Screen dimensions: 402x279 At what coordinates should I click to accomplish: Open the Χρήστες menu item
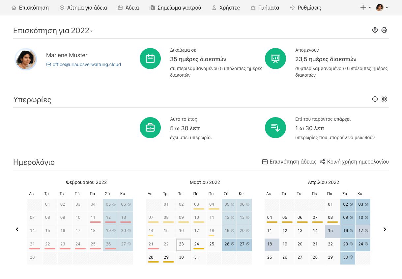[226, 8]
